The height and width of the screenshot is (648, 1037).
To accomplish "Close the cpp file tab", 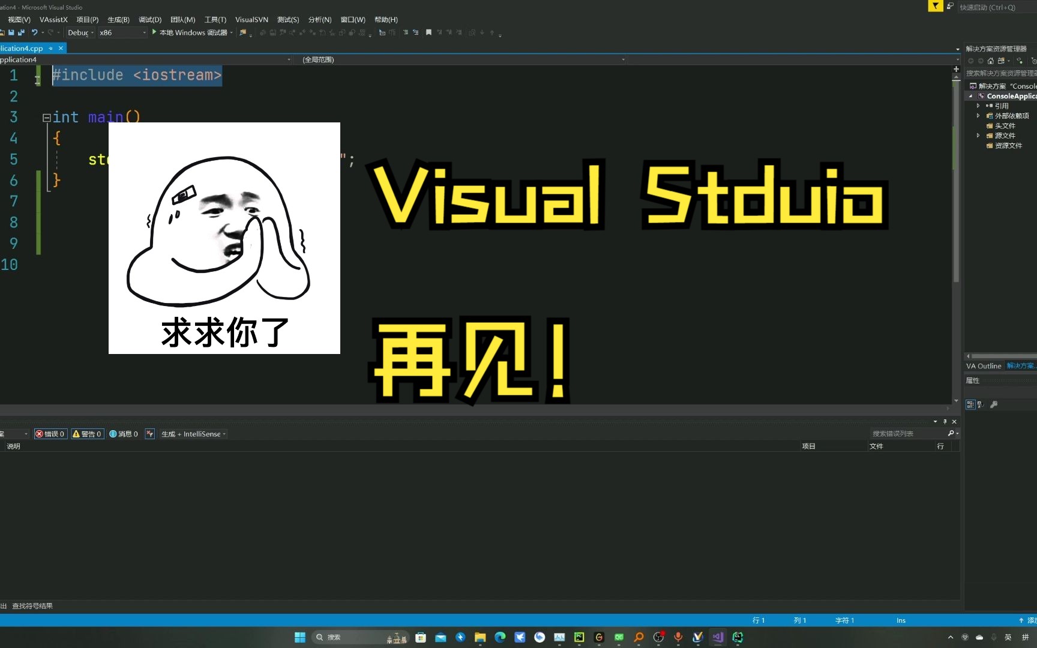I will click(x=61, y=48).
